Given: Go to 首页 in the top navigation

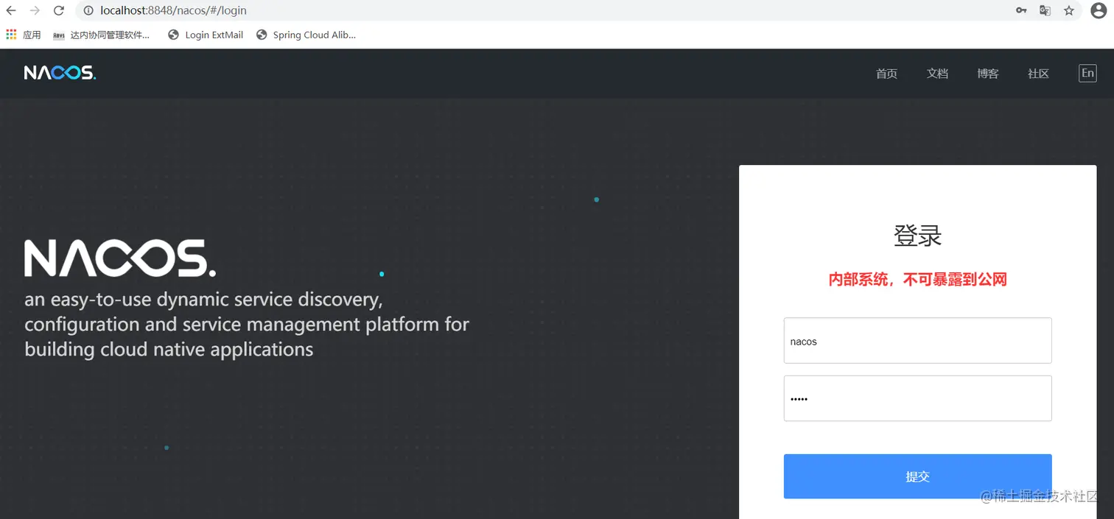Looking at the screenshot, I should click(886, 74).
